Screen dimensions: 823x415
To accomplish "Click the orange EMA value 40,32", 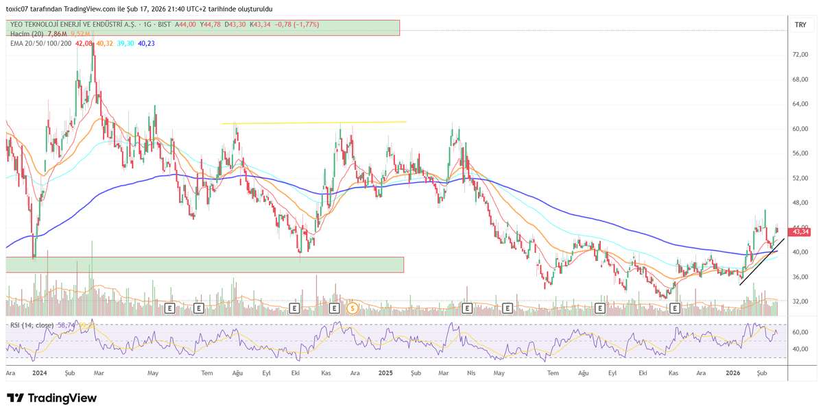I will 104,43.
